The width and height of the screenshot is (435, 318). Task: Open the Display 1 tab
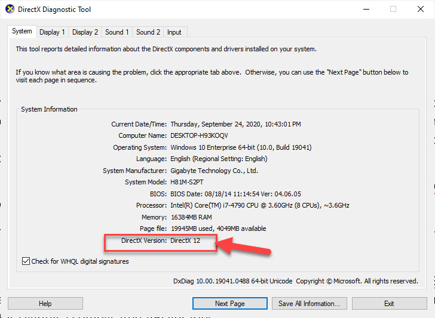[52, 32]
